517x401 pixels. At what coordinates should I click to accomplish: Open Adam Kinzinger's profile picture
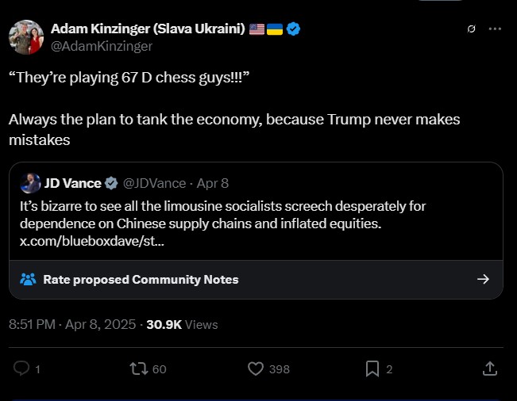tap(25, 37)
